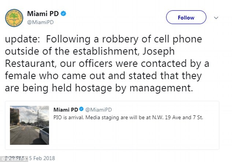
Task: Click the blue verified badge beside Miami PD header name
Action: point(64,14)
